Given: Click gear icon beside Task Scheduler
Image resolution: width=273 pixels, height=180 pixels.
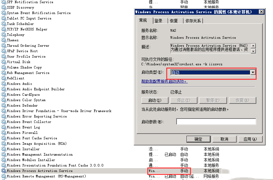Looking at the screenshot, I should (4, 24).
